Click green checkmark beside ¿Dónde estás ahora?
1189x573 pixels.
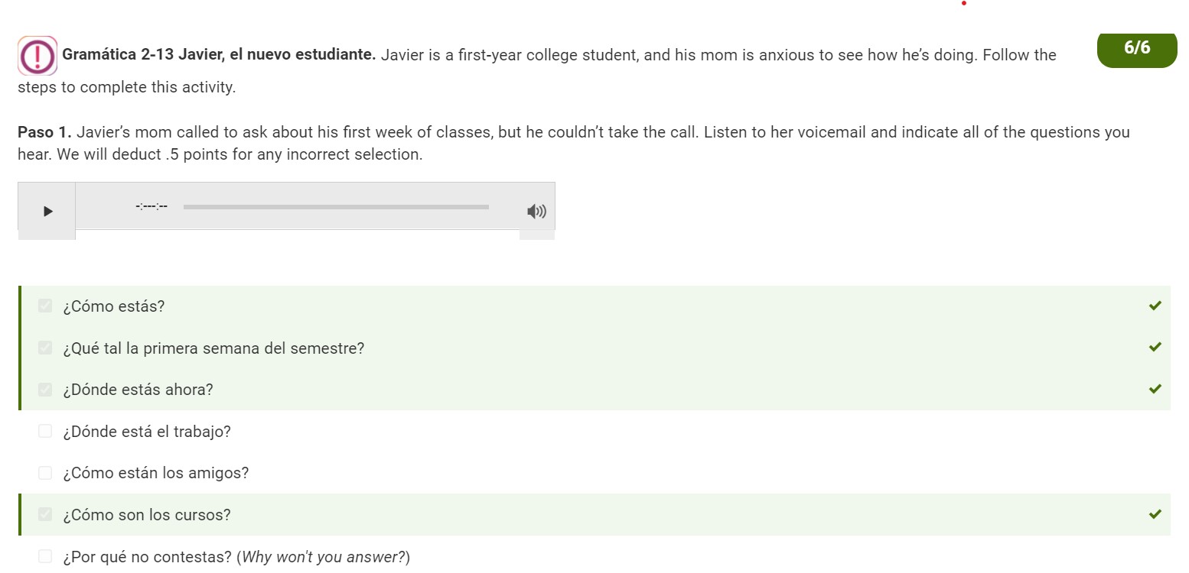point(1155,389)
